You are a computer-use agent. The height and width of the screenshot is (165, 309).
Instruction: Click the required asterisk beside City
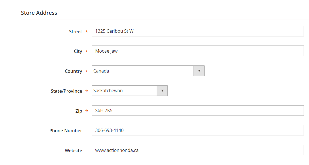(87, 52)
